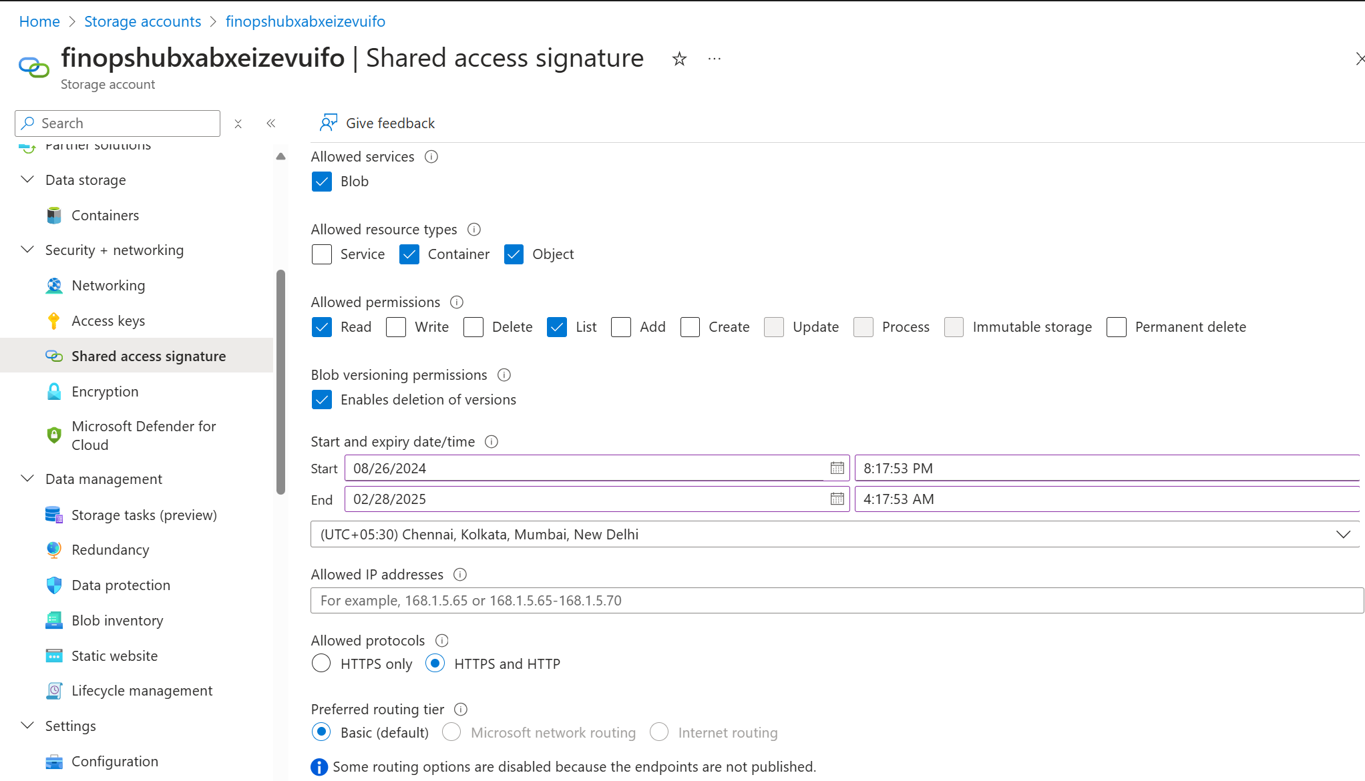Check the Service resource type checkbox

pyautogui.click(x=322, y=254)
